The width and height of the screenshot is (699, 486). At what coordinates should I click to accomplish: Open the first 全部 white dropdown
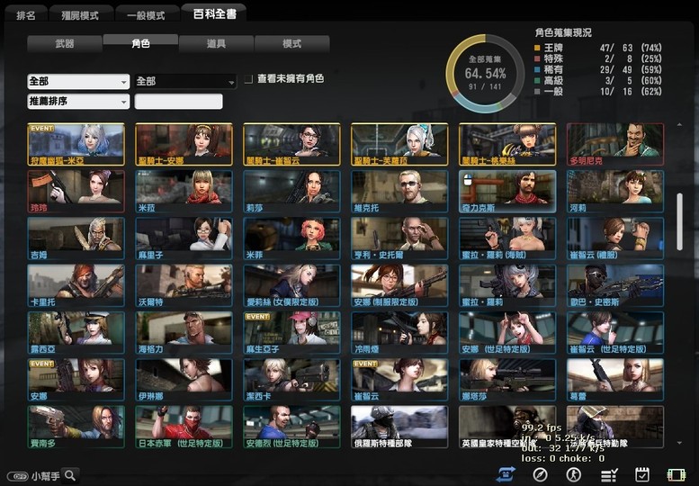click(78, 82)
